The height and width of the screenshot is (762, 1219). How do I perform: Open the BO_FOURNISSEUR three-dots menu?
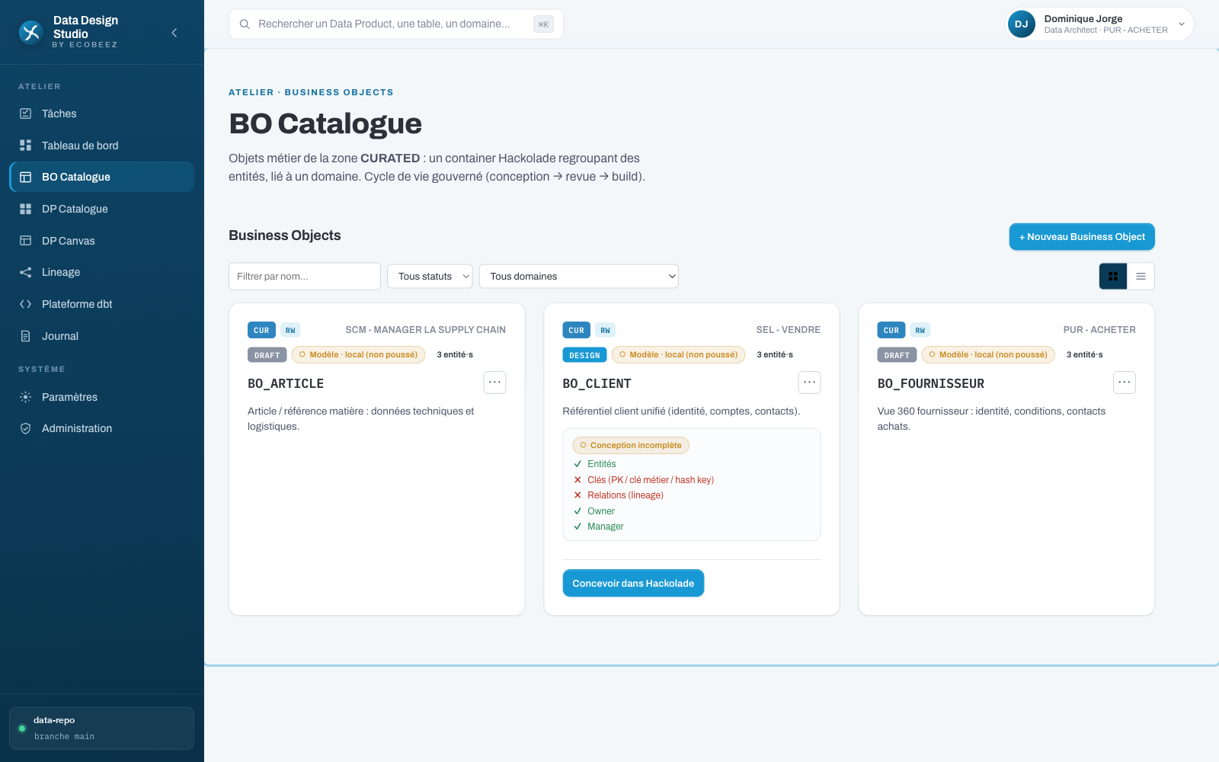point(1125,383)
